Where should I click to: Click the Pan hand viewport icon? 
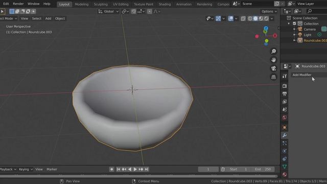(274, 60)
